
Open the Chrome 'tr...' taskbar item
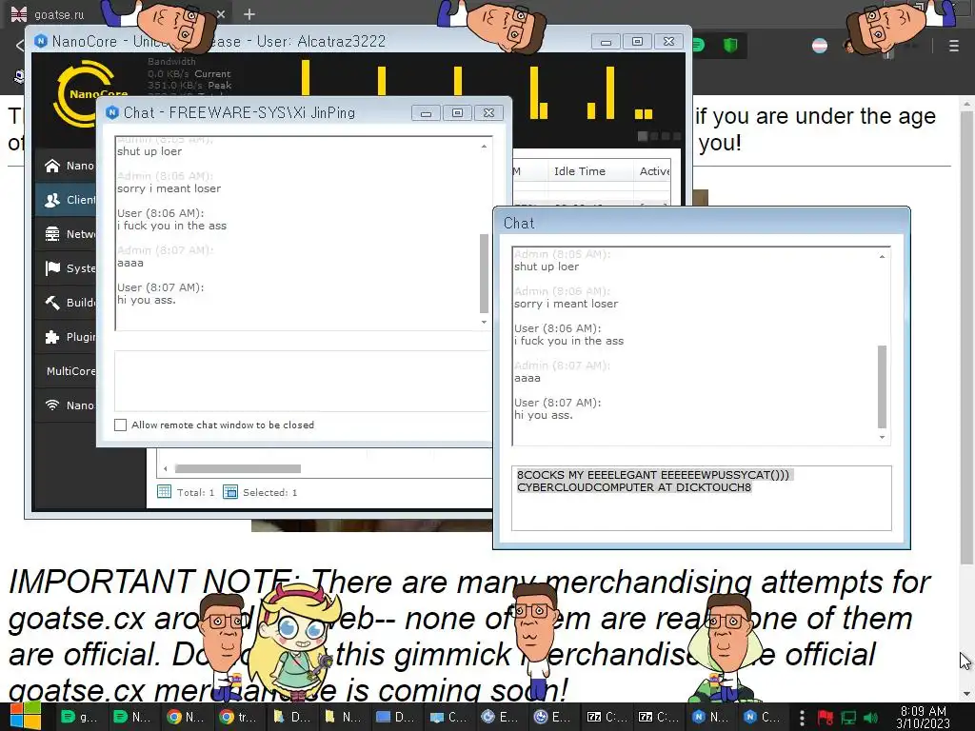pos(237,717)
